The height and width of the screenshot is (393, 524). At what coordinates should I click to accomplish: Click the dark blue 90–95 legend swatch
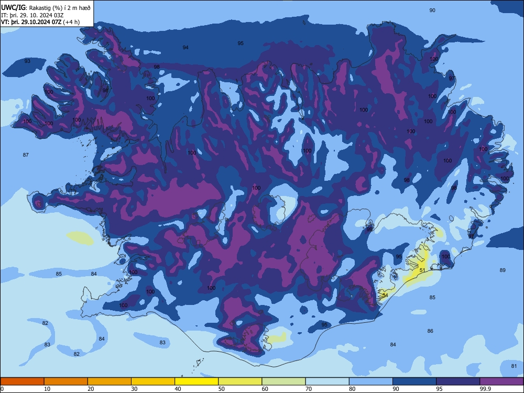[x=414, y=381]
